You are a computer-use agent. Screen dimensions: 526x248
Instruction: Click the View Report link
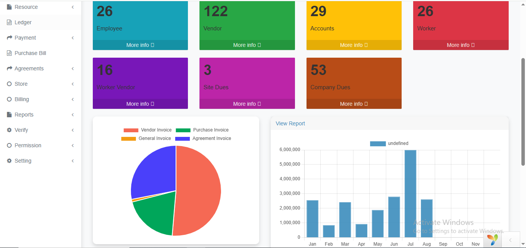(x=290, y=123)
